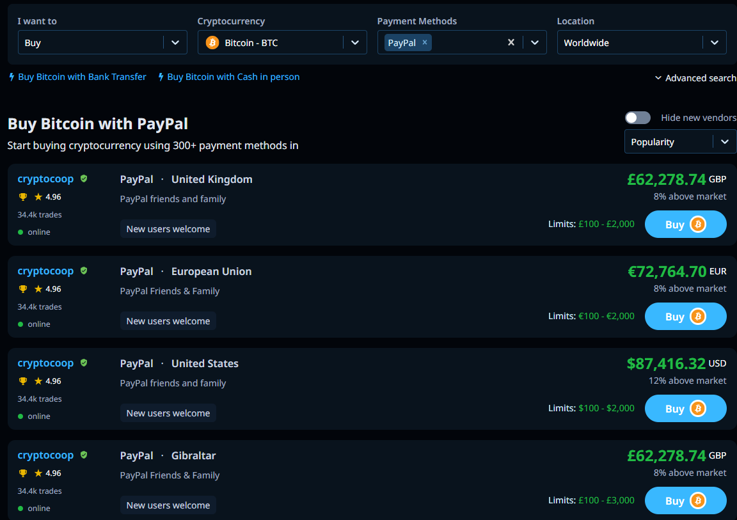Click trophy icon in the United Kingdom offer
This screenshot has height=520, width=737.
click(22, 197)
